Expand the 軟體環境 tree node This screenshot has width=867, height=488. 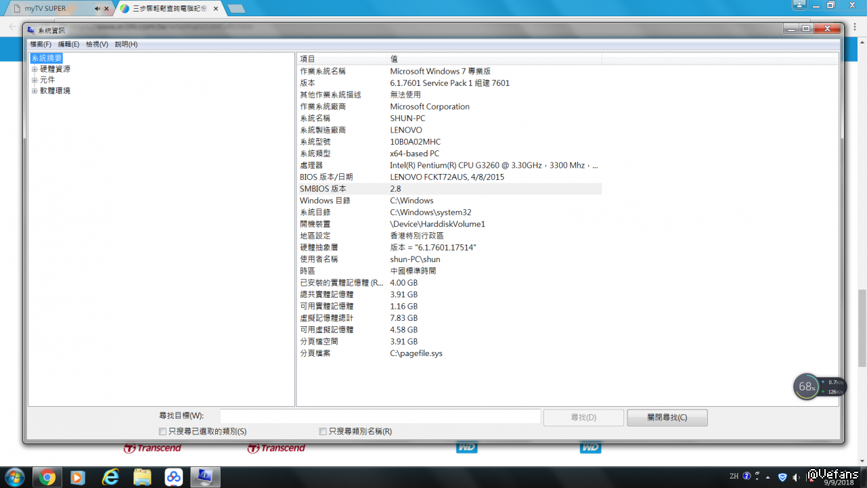[x=35, y=91]
